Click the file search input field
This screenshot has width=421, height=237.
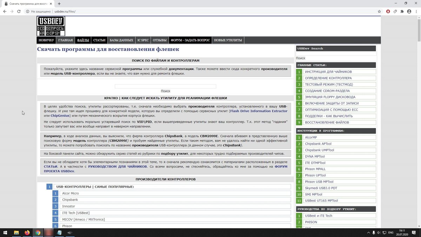pos(166,86)
